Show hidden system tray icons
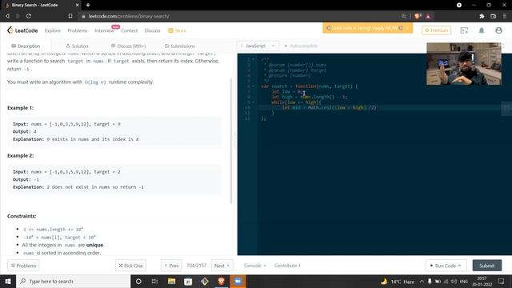 point(422,282)
